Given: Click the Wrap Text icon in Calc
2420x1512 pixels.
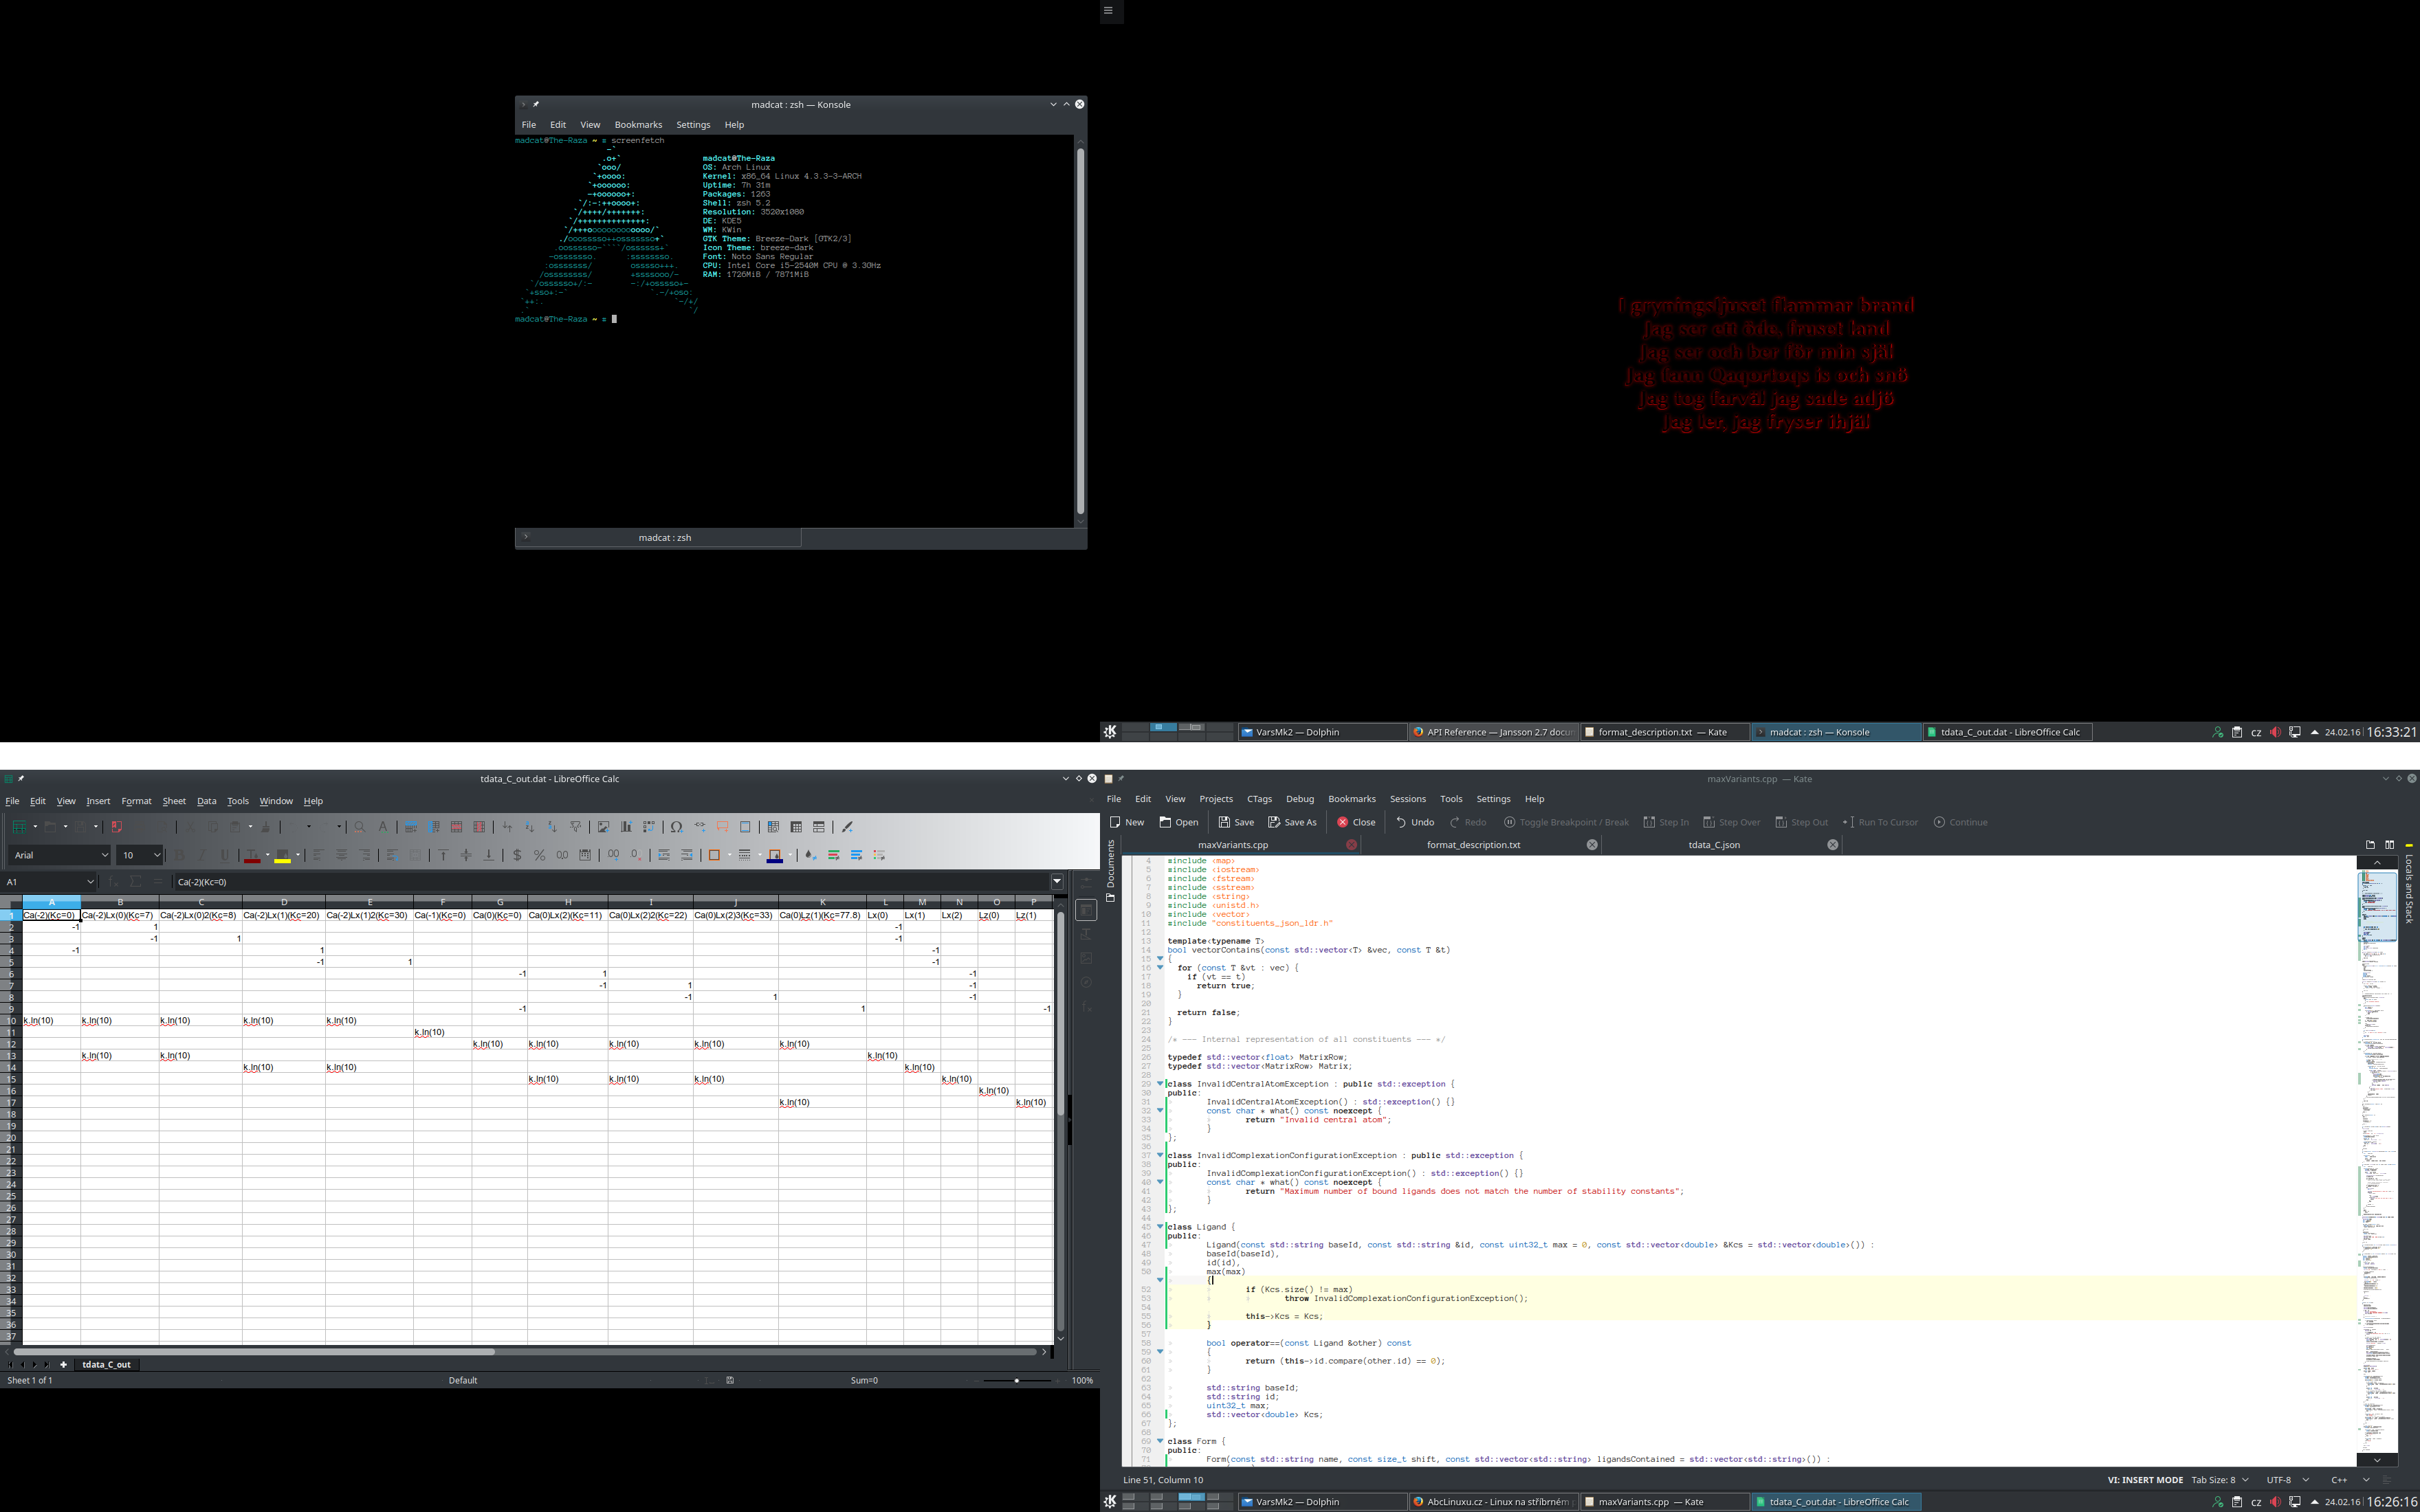Looking at the screenshot, I should pyautogui.click(x=392, y=855).
